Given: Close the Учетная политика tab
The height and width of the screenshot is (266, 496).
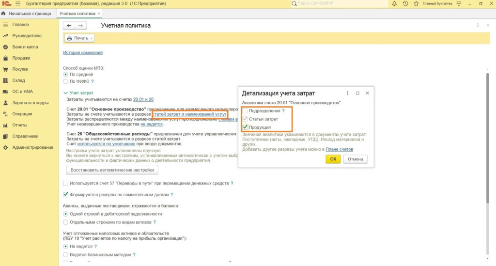Looking at the screenshot, I should (x=99, y=14).
